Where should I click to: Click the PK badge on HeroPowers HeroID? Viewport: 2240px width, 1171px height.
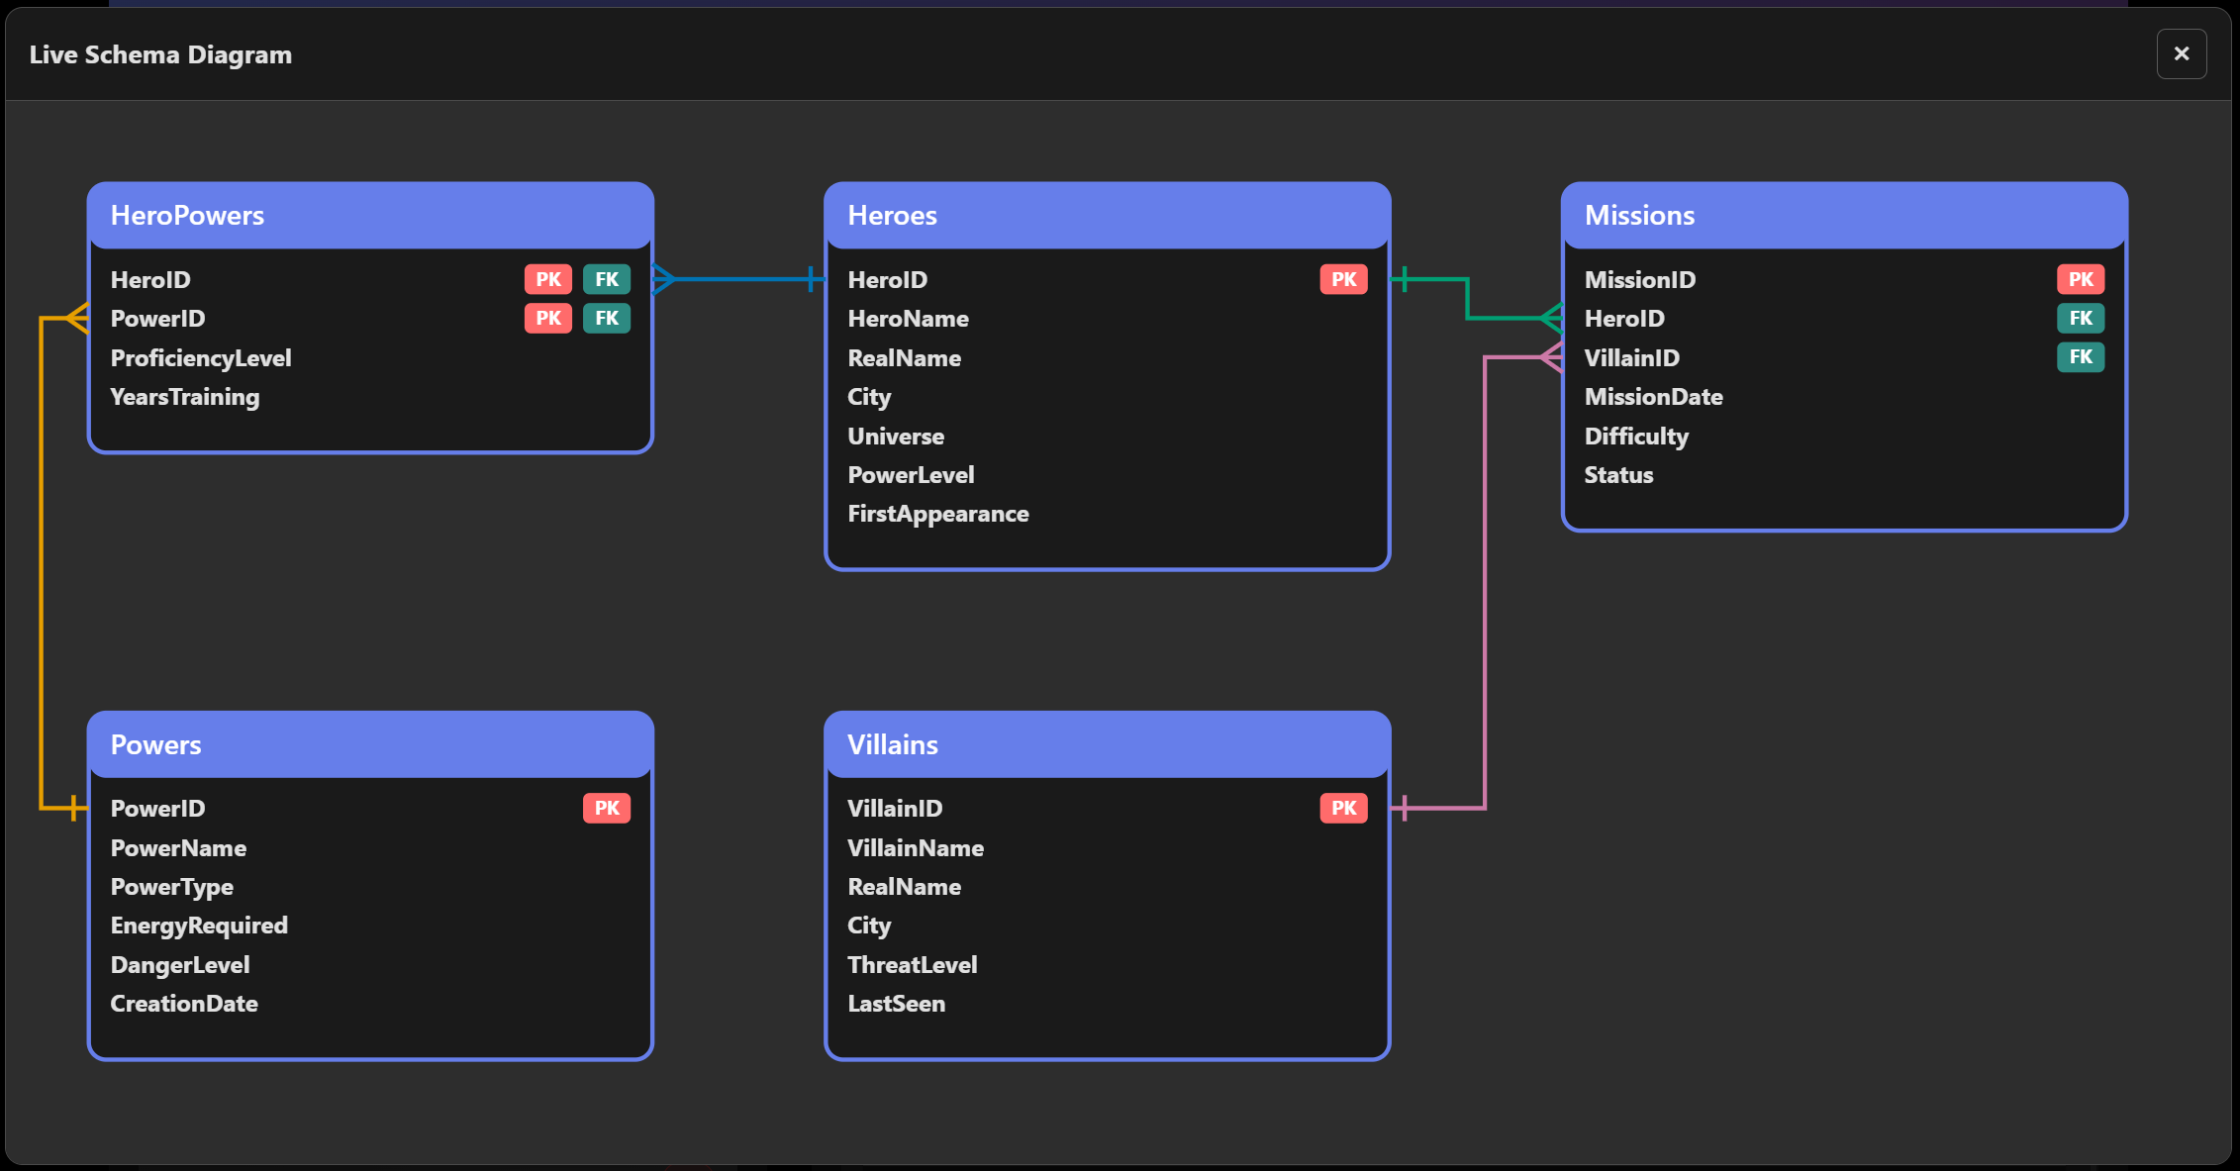pos(548,279)
